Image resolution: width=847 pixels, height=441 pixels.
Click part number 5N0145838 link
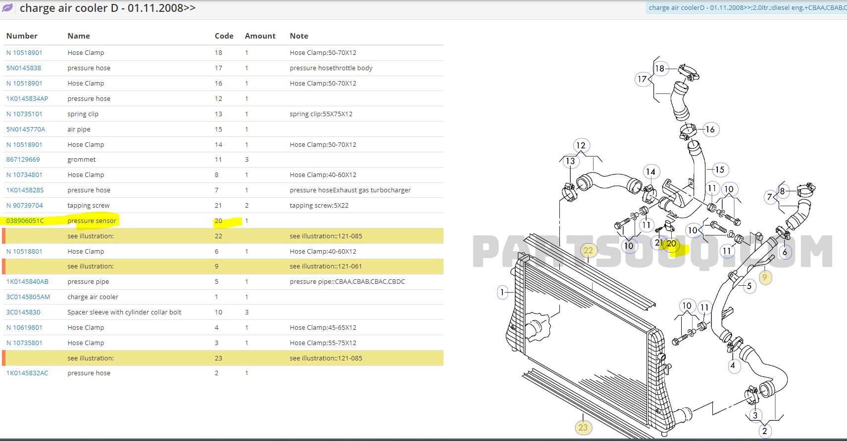(23, 68)
